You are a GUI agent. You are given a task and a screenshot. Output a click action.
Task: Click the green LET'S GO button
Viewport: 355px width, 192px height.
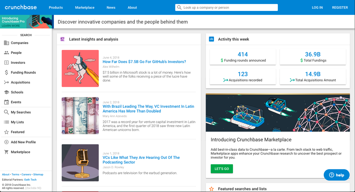(x=222, y=169)
